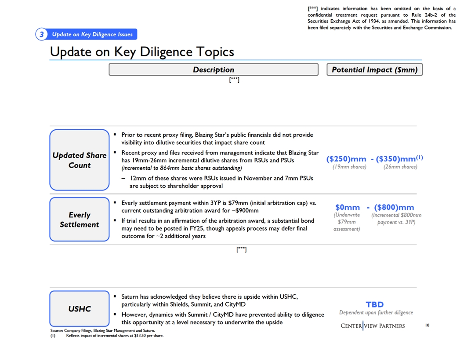The width and height of the screenshot is (464, 359).
Task: Click page number 10
Action: tap(427, 325)
